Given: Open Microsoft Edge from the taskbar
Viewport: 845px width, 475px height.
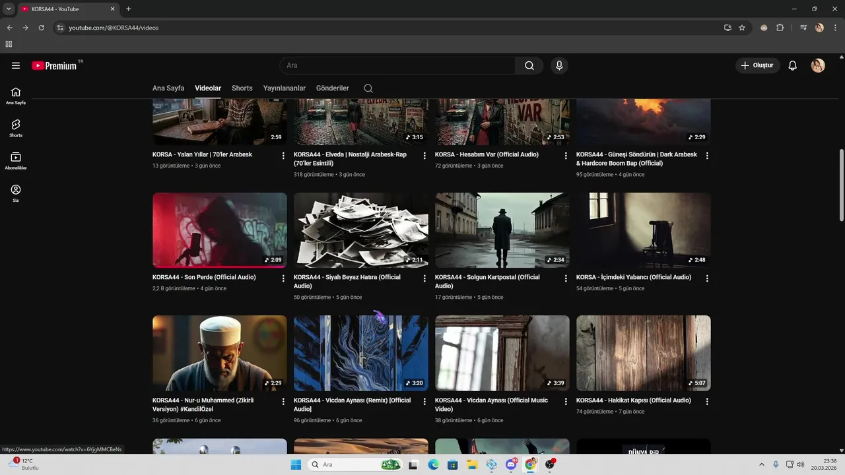Looking at the screenshot, I should click(x=433, y=464).
